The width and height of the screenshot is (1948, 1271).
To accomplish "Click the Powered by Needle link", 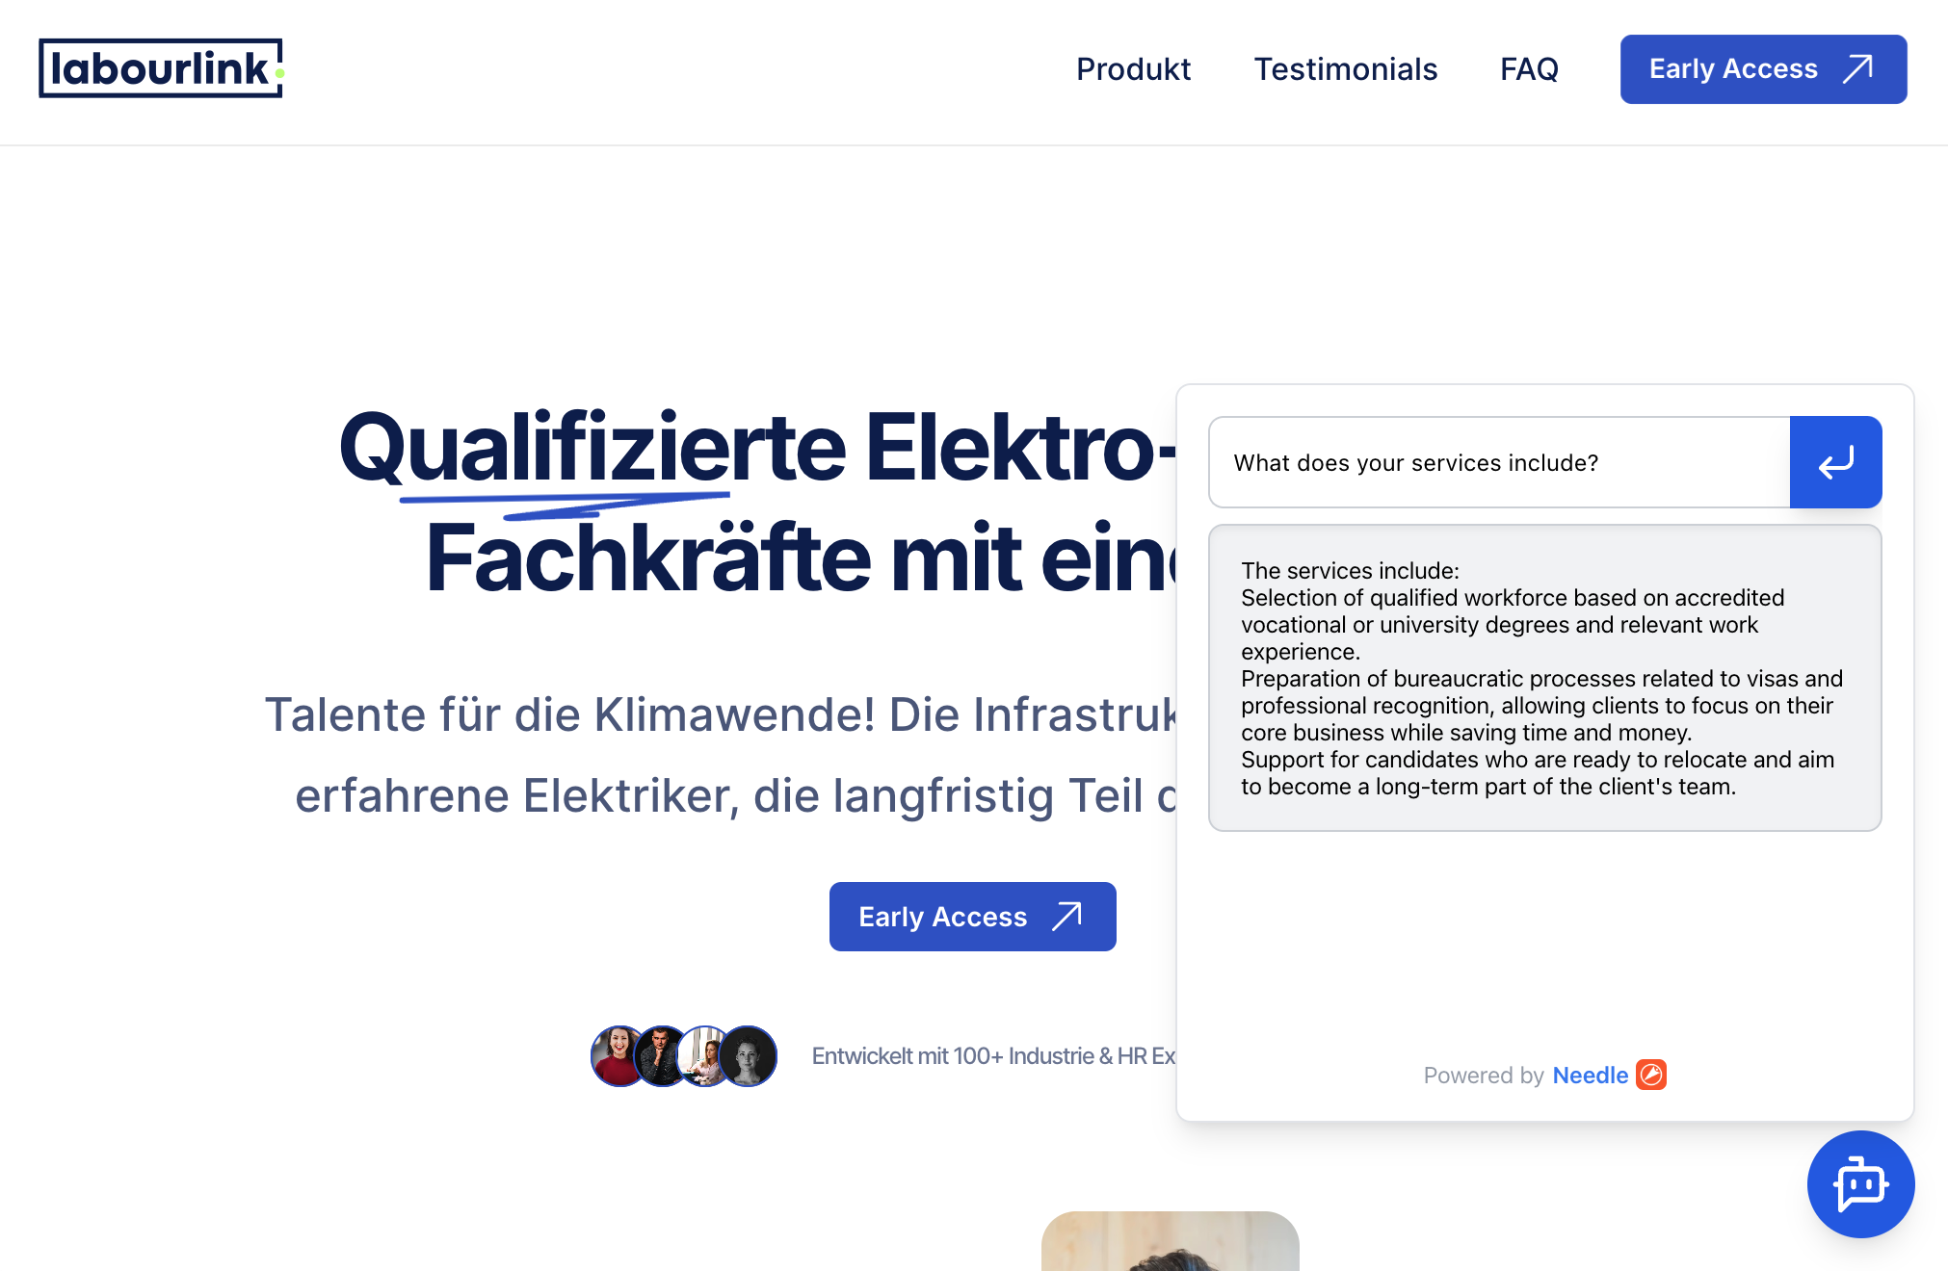I will (x=1546, y=1076).
